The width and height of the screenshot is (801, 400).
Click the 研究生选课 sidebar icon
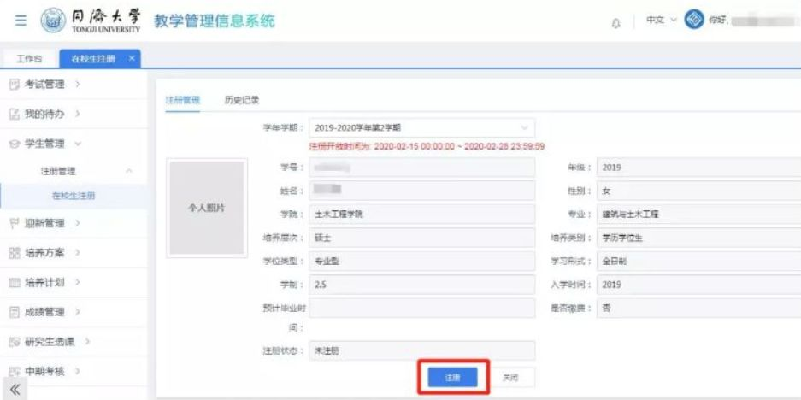pyautogui.click(x=15, y=342)
